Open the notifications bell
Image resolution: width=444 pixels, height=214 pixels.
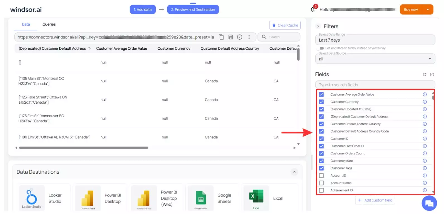click(x=313, y=9)
